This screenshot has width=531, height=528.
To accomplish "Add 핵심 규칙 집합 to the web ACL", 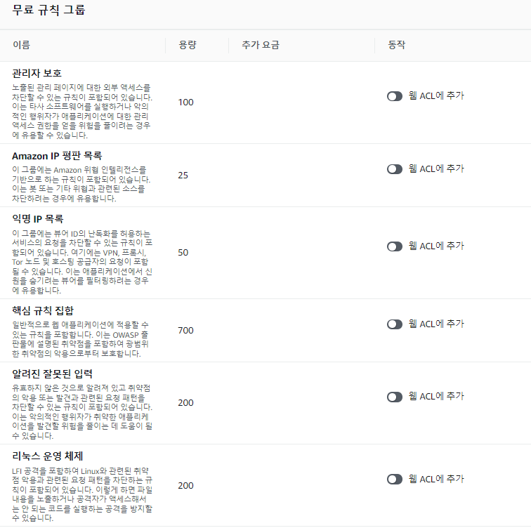I will (395, 324).
